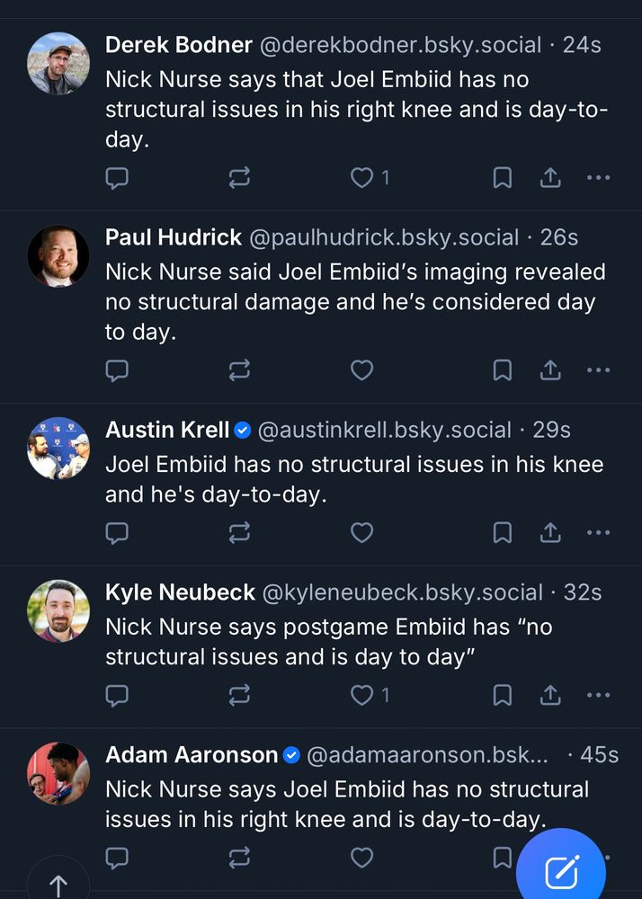Compose a new post
This screenshot has height=899, width=642.
[561, 870]
